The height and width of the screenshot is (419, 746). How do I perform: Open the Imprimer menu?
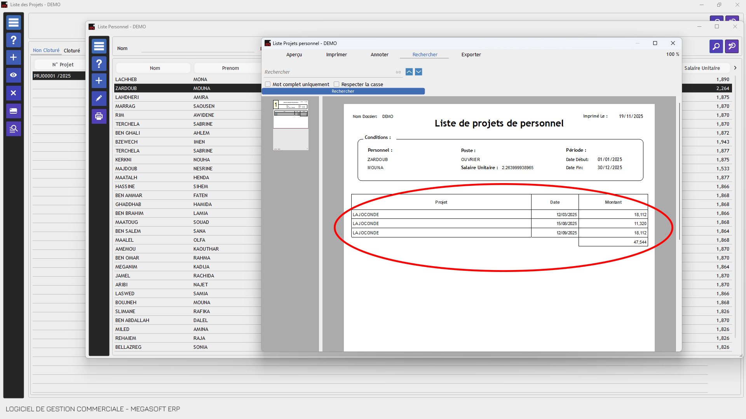(336, 55)
